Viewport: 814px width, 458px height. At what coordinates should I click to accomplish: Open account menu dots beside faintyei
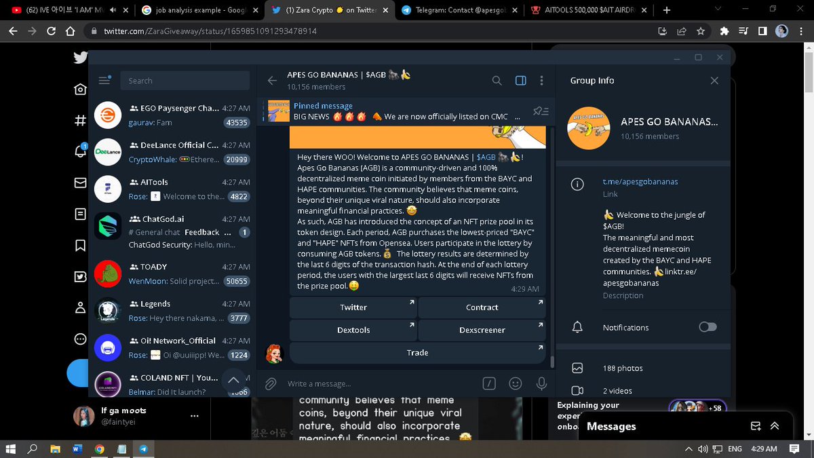tap(195, 416)
